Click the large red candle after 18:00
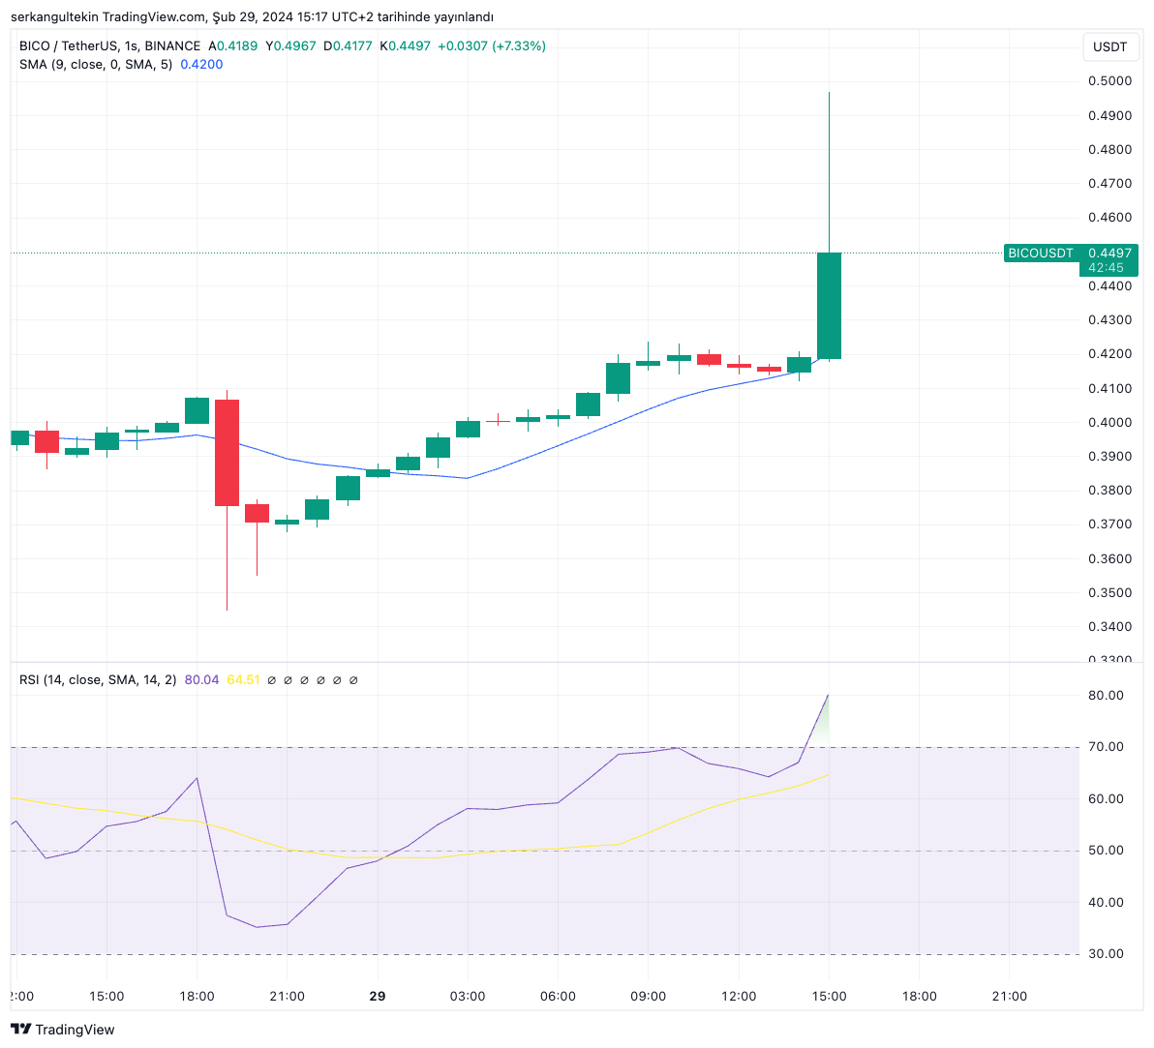Image resolution: width=1154 pixels, height=1048 pixels. pos(227,452)
